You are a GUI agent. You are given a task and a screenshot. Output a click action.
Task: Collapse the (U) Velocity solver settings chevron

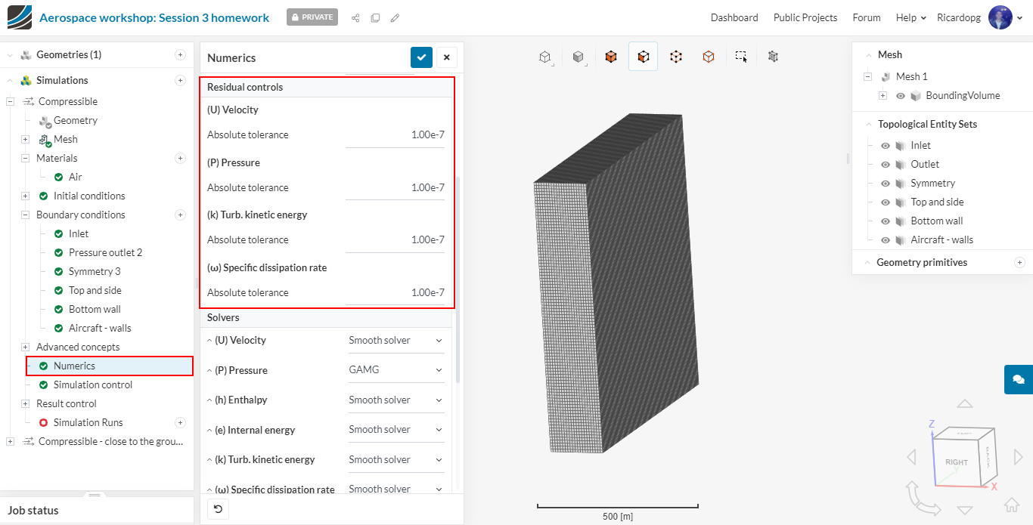[x=209, y=341]
